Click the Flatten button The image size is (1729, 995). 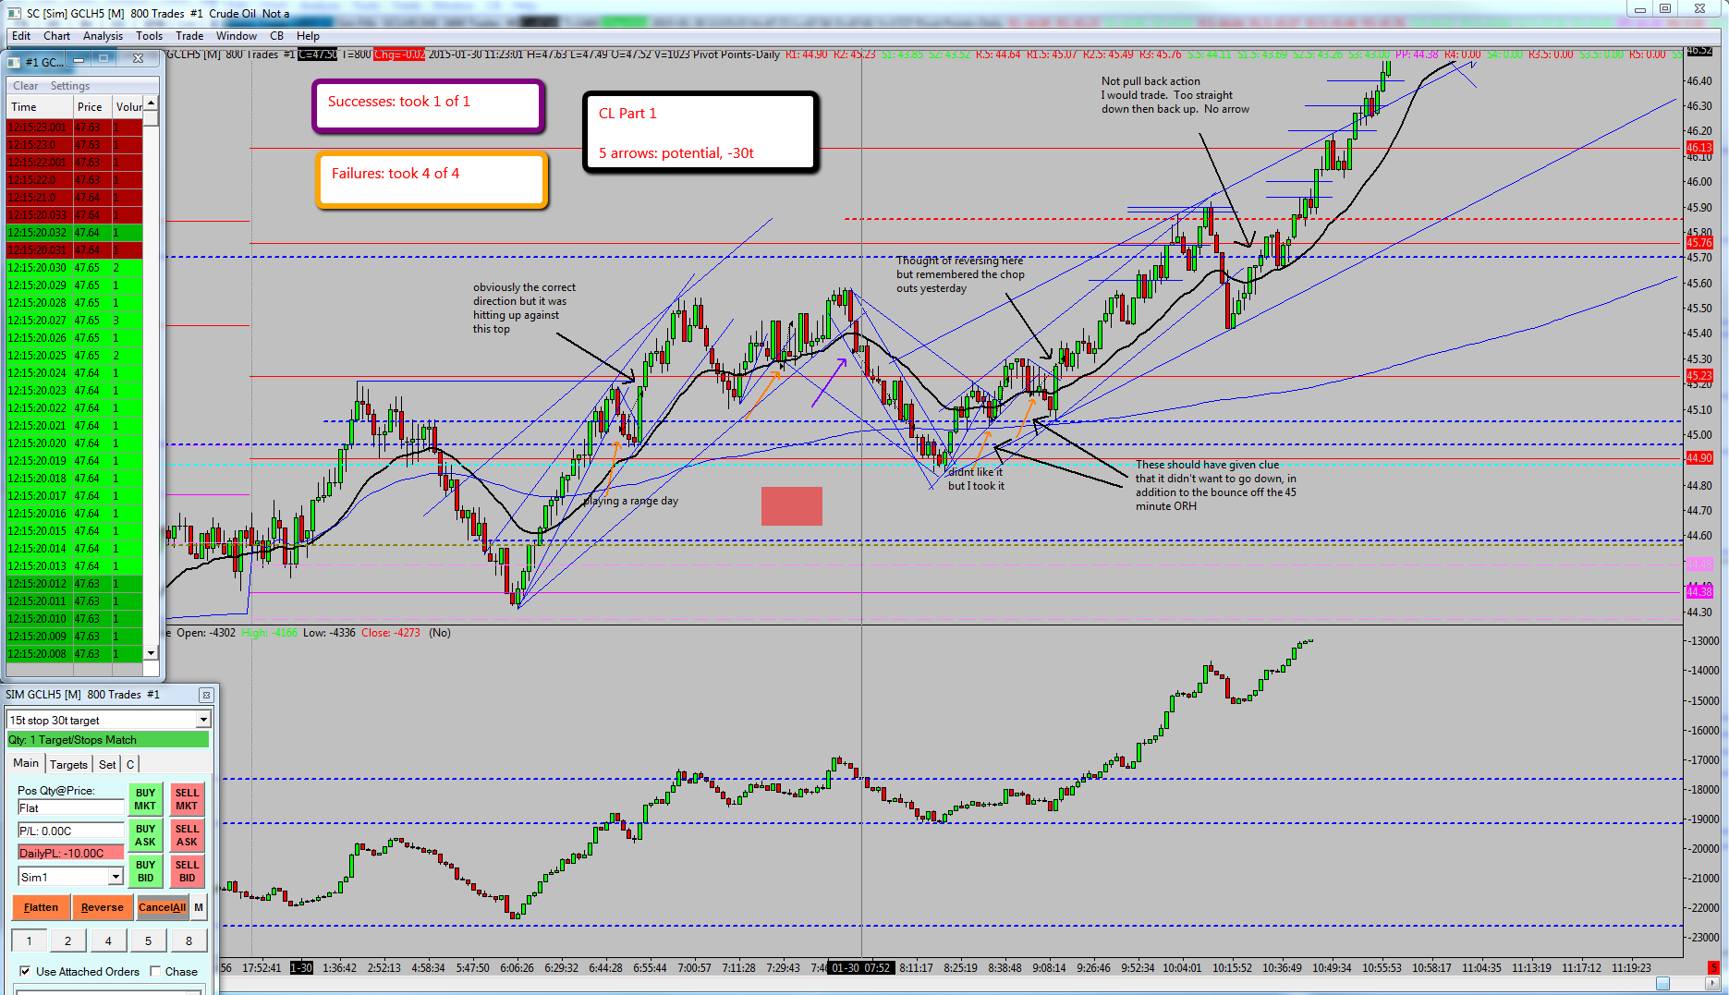(x=41, y=907)
